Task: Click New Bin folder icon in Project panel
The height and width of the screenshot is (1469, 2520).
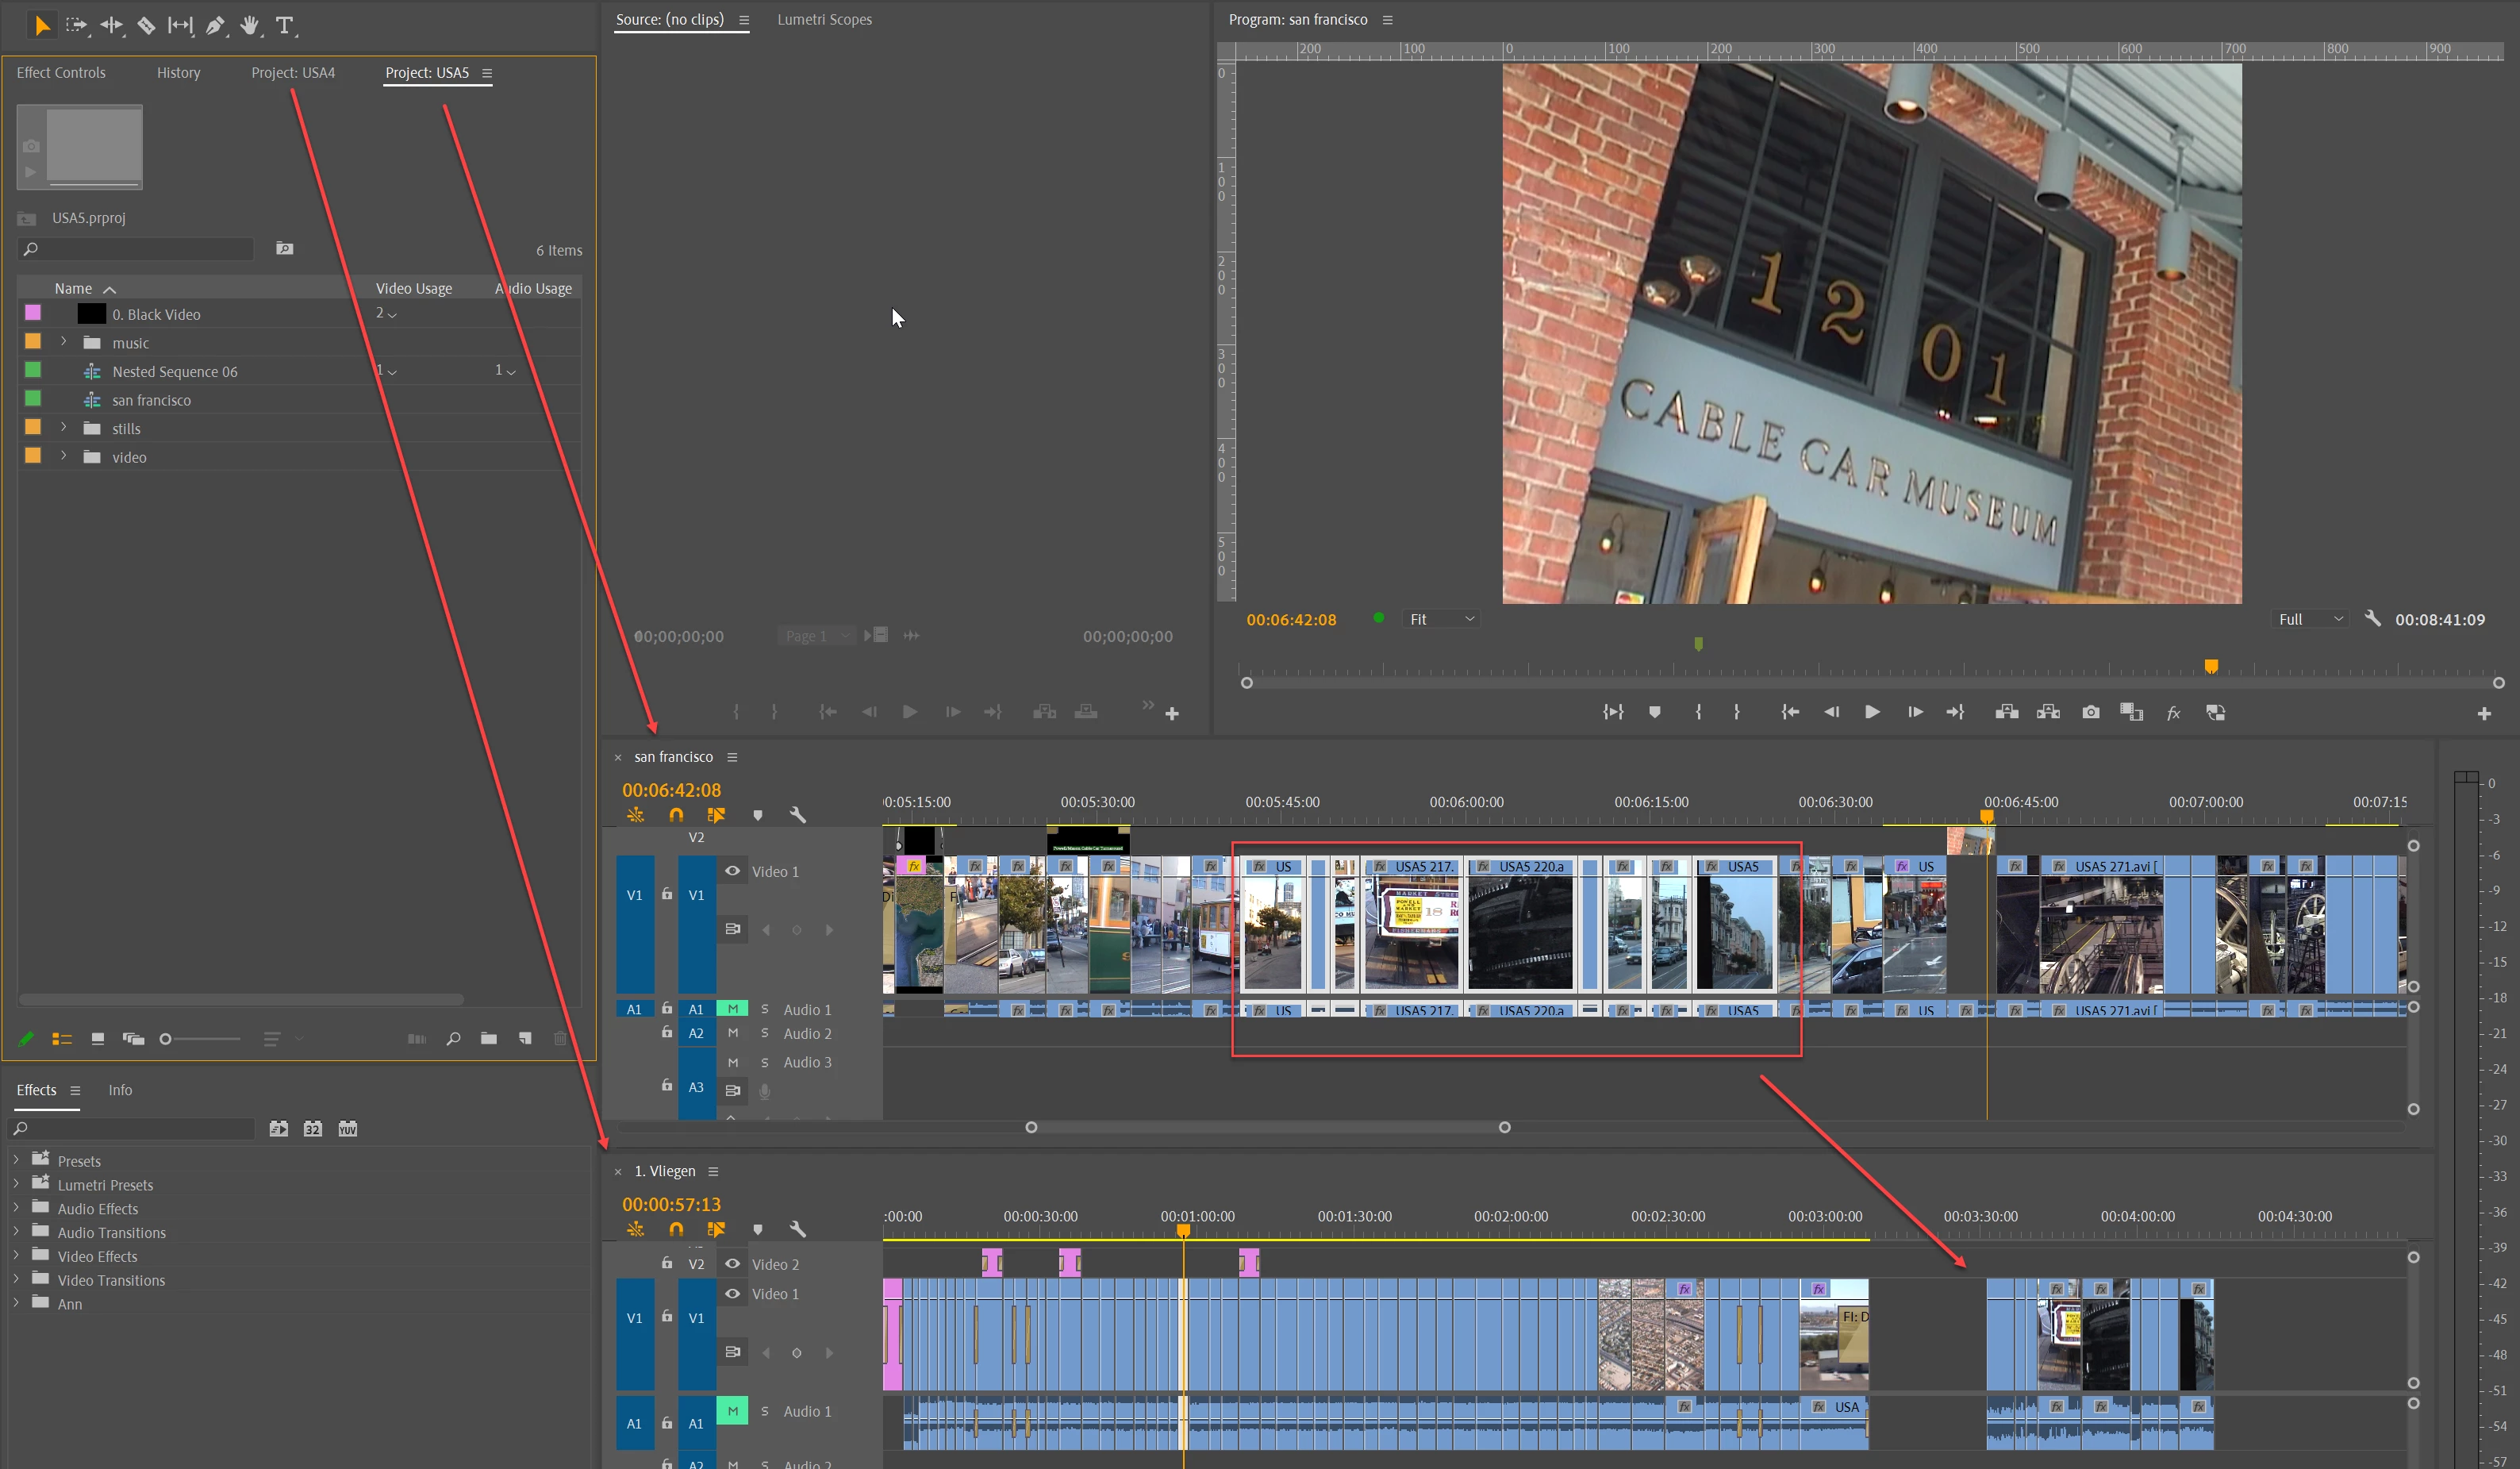Action: (x=488, y=1039)
